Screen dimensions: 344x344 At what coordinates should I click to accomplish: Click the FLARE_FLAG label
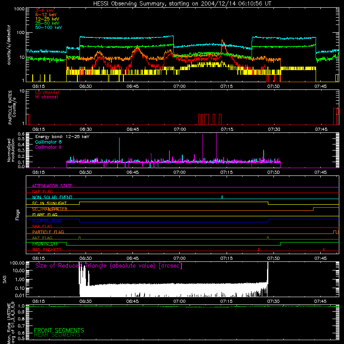pos(45,215)
